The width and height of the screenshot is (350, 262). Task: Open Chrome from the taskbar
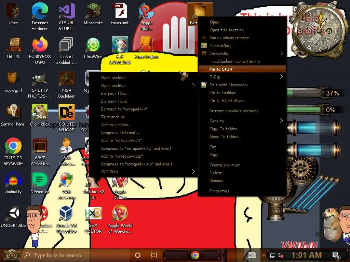tap(195, 255)
